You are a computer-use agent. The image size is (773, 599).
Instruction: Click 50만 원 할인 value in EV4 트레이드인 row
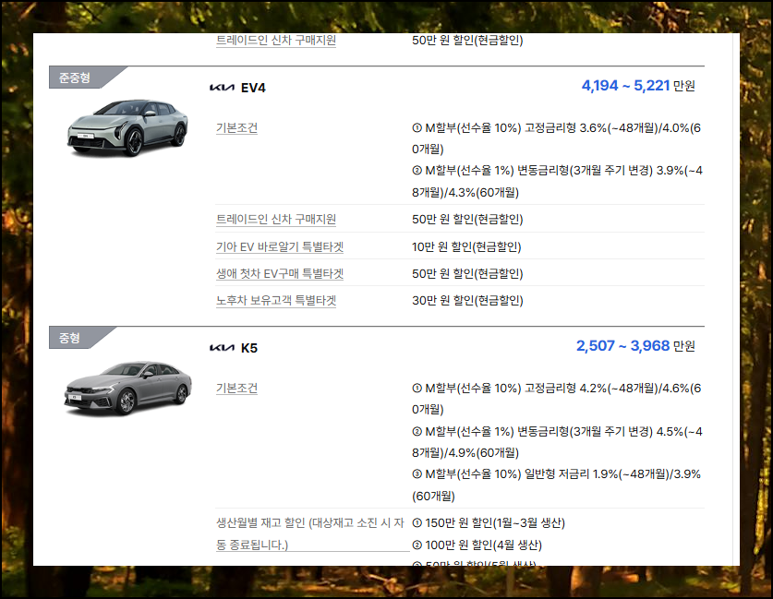(x=467, y=220)
